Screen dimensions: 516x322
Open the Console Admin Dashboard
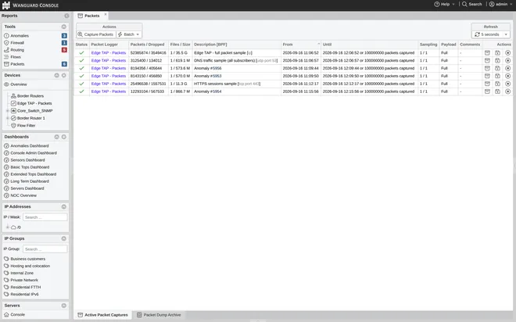[x=34, y=153]
